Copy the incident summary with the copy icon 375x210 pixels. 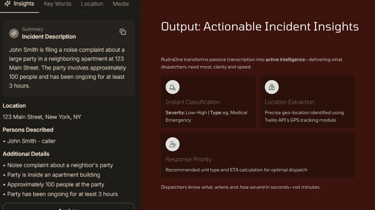point(123,32)
